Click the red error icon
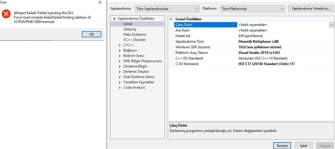 [x=6, y=14]
